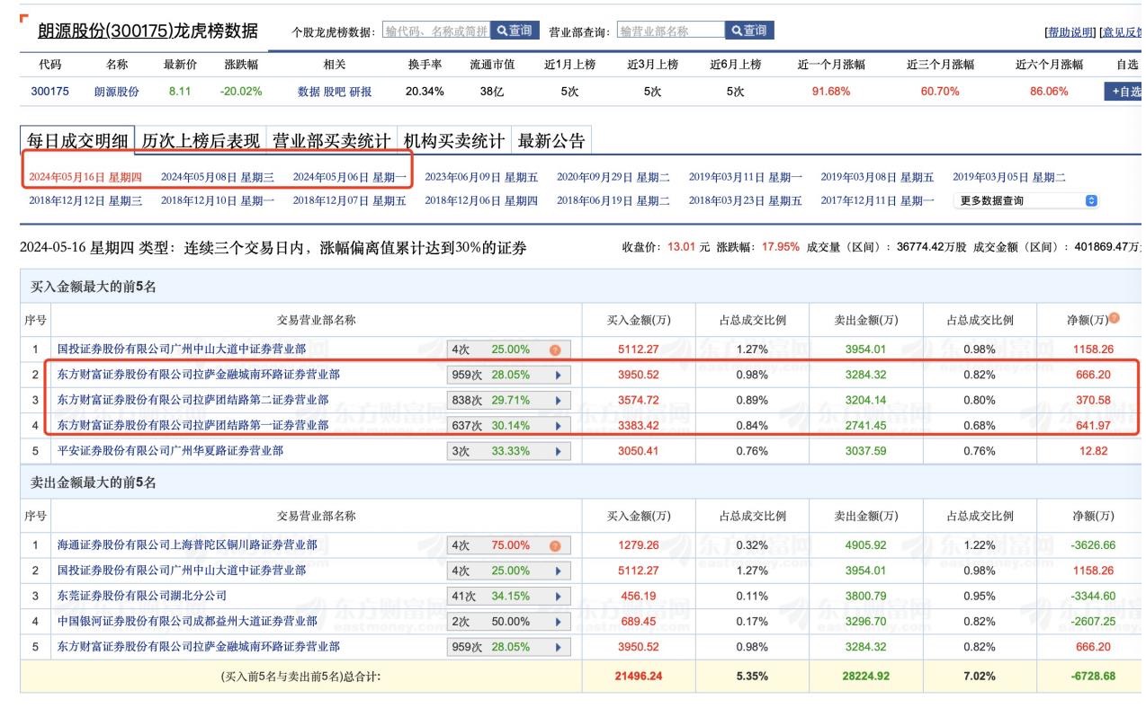The height and width of the screenshot is (708, 1146).
Task: Open 中国银河证券成都益州大道证券营业部 link
Action: 187,621
